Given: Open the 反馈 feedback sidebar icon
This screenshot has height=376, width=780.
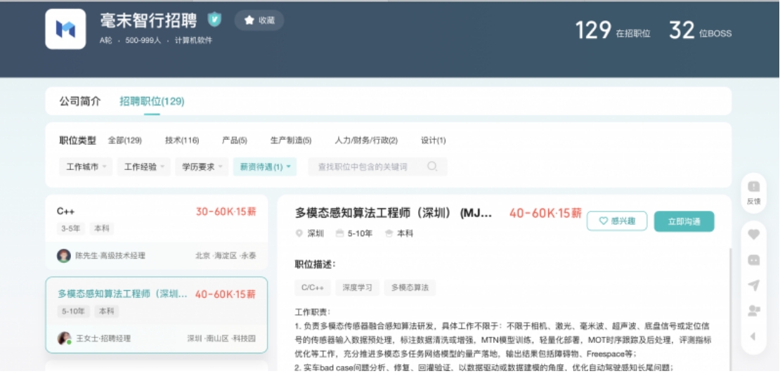Looking at the screenshot, I should click(x=753, y=193).
